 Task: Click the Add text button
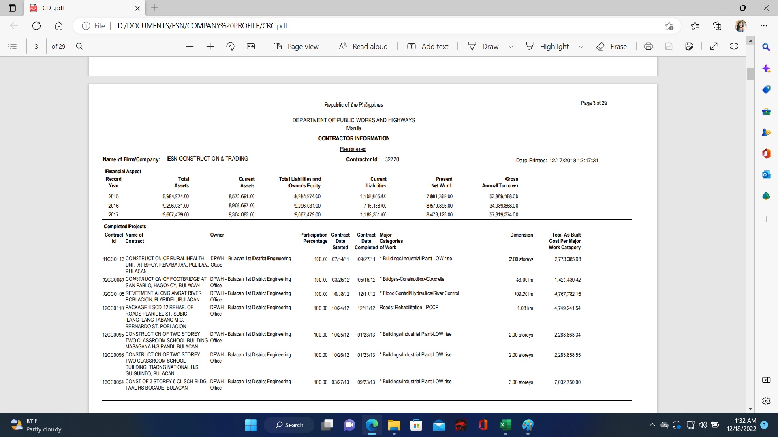coord(428,46)
